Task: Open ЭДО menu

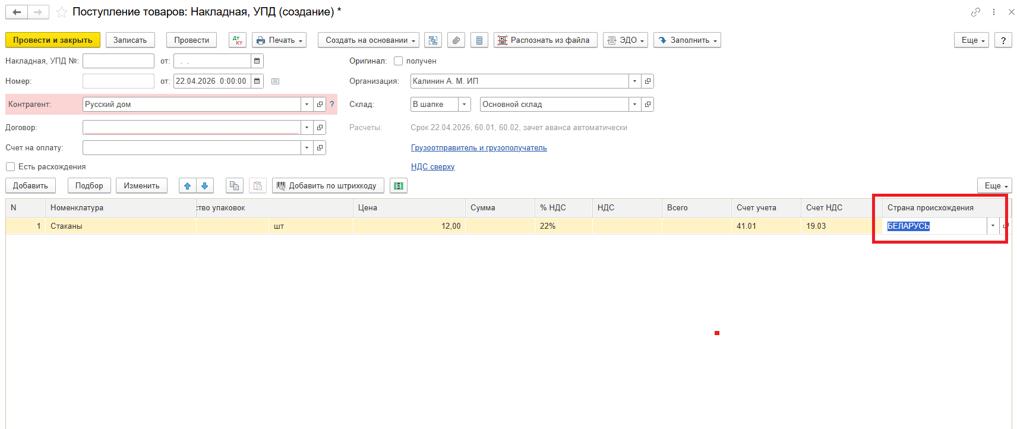Action: [x=626, y=40]
